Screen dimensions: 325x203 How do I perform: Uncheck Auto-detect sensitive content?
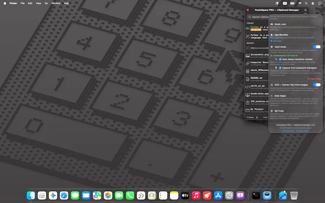[x=280, y=59]
